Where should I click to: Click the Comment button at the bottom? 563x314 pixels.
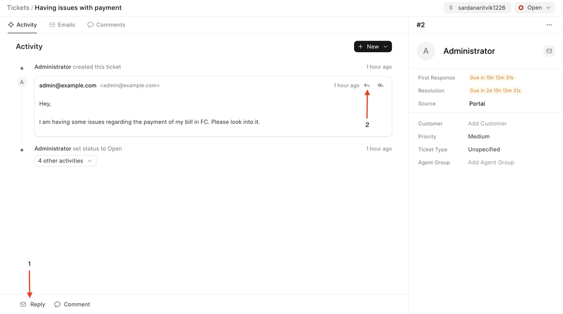point(72,304)
